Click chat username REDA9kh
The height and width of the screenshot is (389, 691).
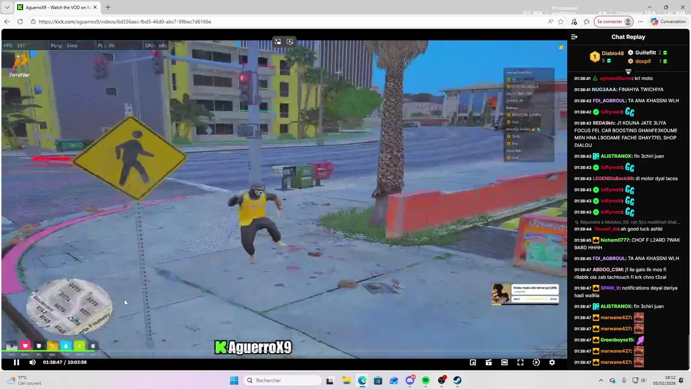(604, 123)
